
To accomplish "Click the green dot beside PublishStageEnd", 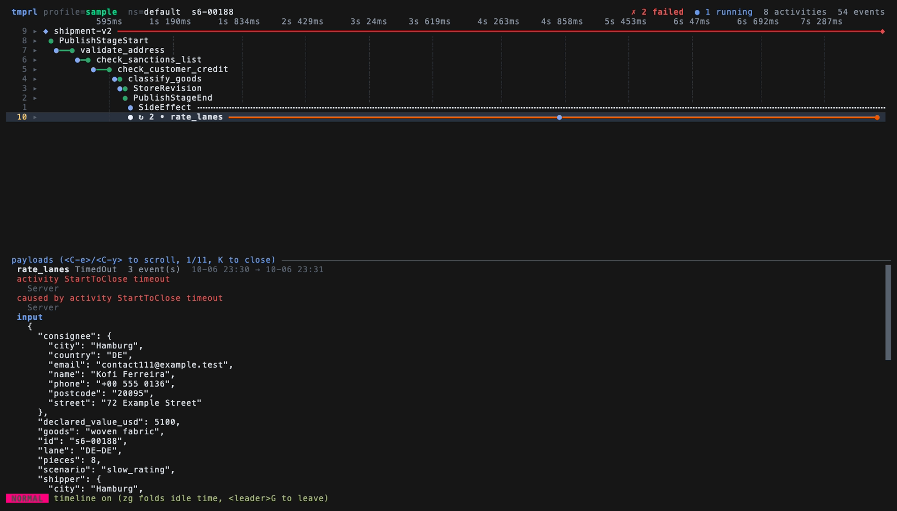I will (x=125, y=98).
